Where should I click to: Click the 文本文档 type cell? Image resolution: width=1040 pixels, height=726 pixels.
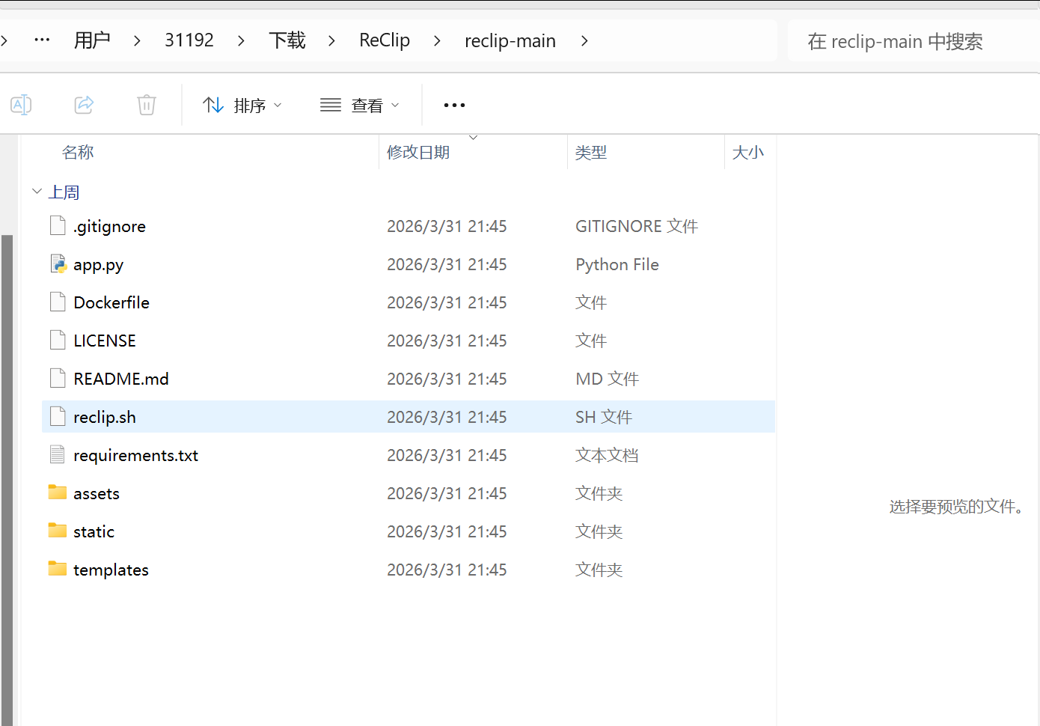607,455
